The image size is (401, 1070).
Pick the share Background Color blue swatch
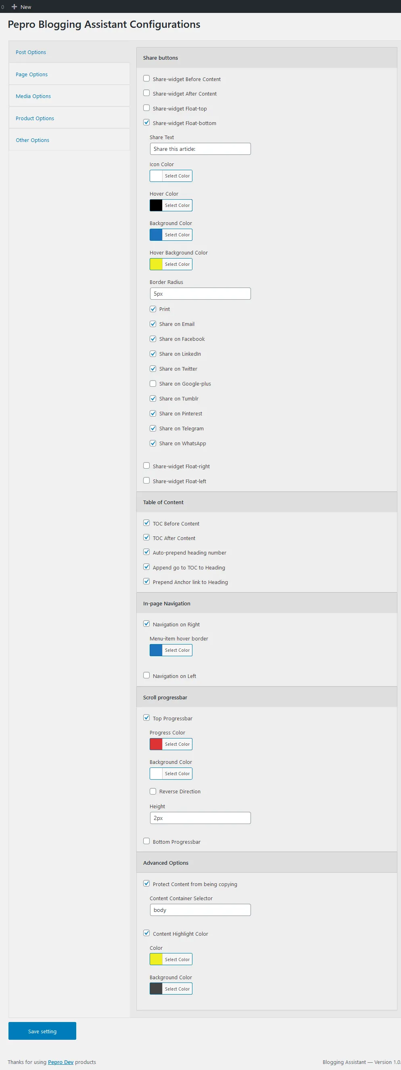[156, 235]
